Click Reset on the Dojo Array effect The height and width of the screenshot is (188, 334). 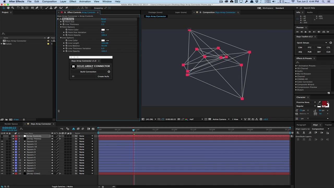click(104, 19)
